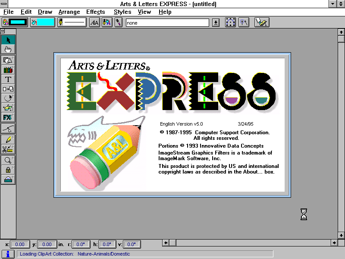Open the Effects menu
This screenshot has height=259, width=345.
click(95, 12)
